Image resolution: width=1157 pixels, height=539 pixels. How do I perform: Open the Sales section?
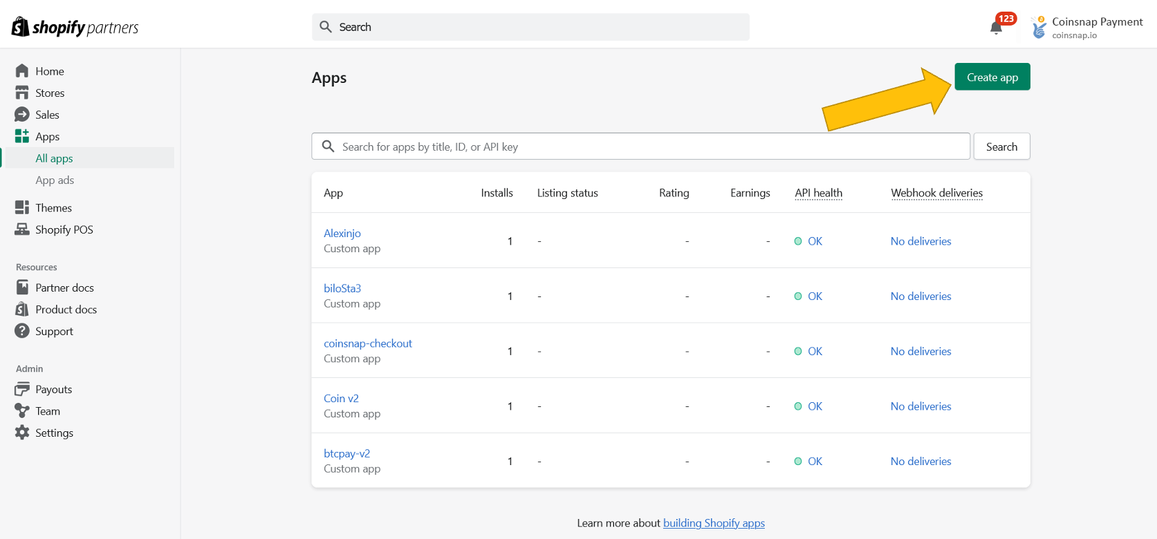click(47, 115)
